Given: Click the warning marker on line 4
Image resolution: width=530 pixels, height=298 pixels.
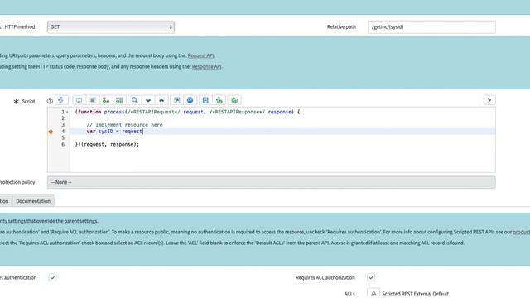Looking at the screenshot, I should pos(51,132).
